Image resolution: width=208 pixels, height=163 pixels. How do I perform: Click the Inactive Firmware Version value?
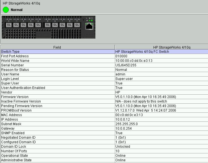pos(141,101)
